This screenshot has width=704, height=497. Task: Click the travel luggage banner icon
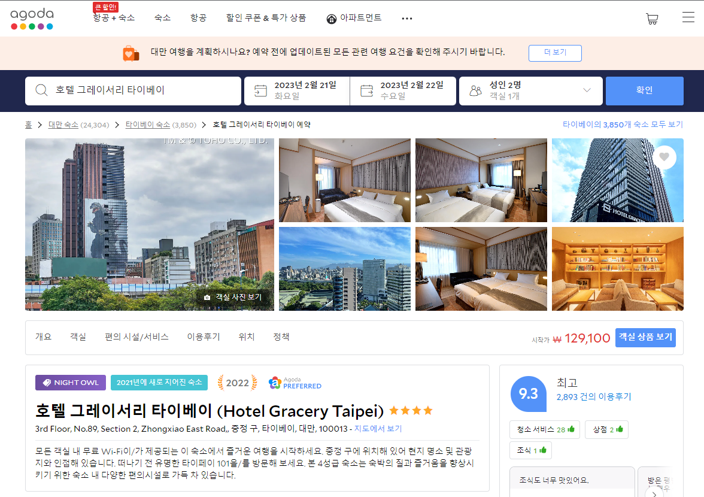pyautogui.click(x=131, y=53)
